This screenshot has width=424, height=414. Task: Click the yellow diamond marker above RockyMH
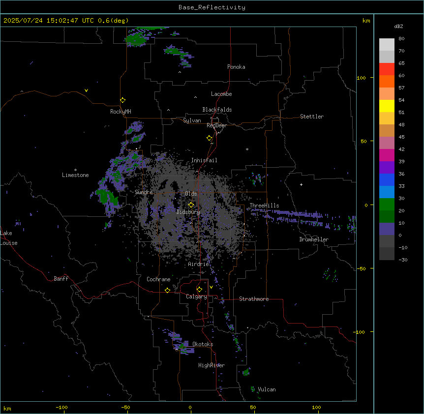[122, 100]
